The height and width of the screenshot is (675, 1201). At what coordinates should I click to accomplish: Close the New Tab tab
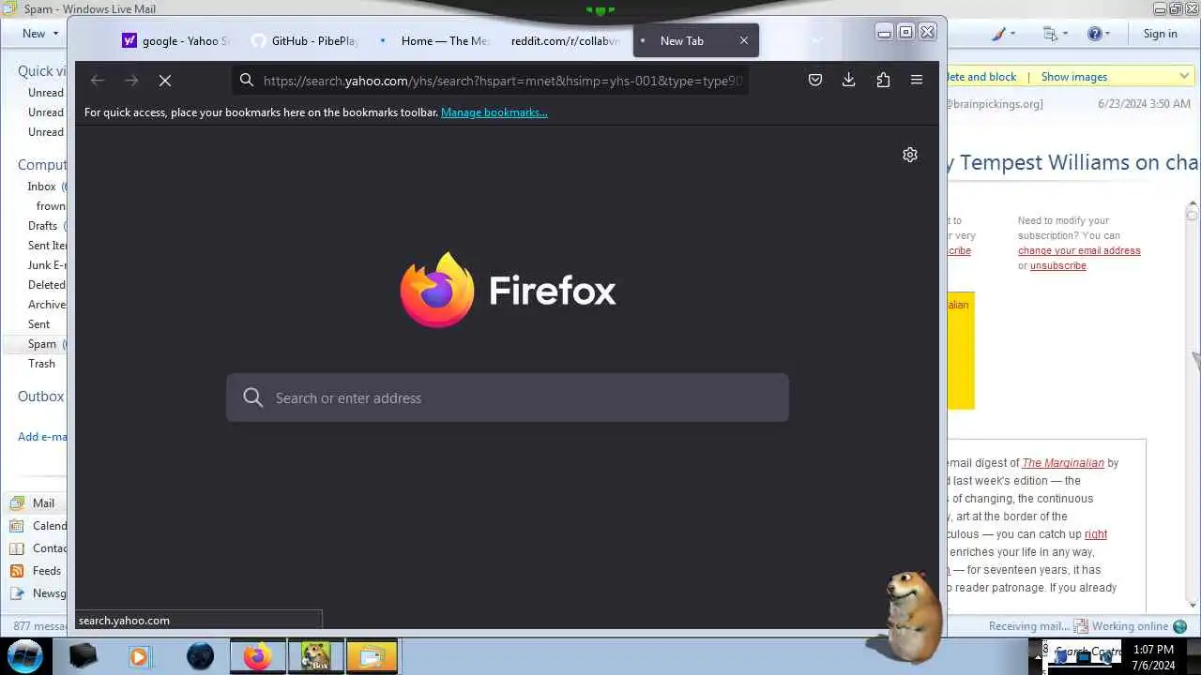[744, 40]
